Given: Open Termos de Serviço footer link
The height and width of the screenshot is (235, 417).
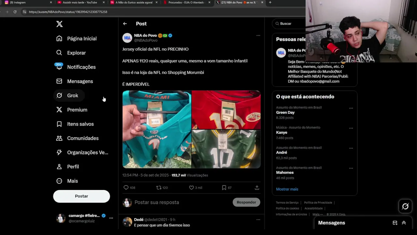Looking at the screenshot, I should (x=287, y=203).
